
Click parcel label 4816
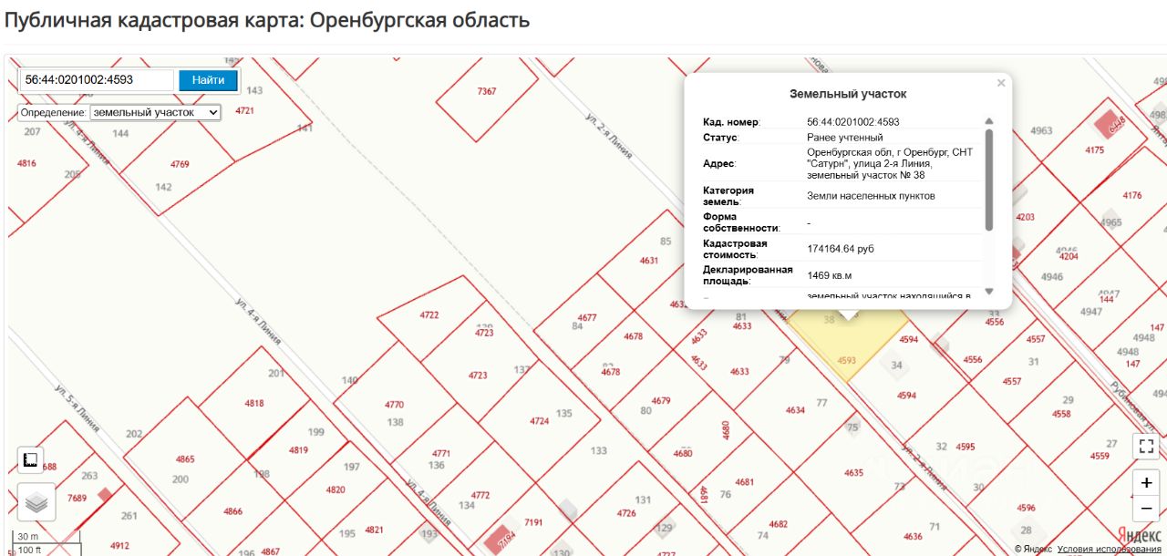(26, 163)
